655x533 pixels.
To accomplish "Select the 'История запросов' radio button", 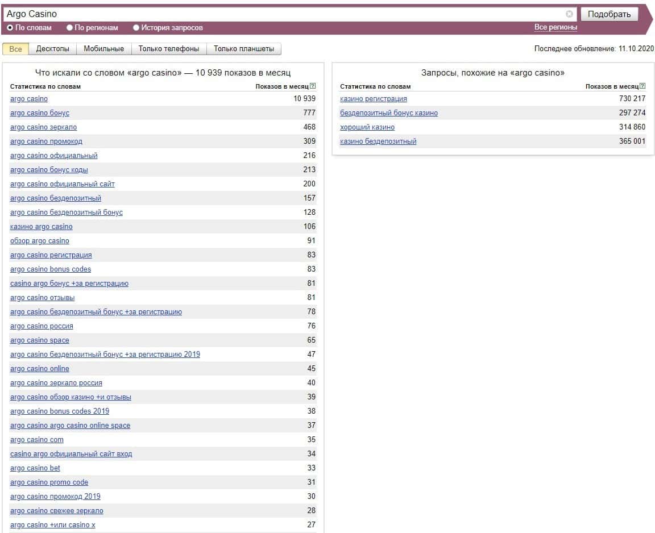I will (x=136, y=27).
